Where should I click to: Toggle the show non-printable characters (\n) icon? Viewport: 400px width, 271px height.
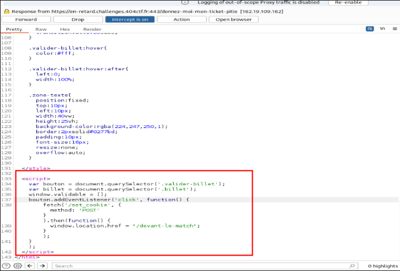382,29
